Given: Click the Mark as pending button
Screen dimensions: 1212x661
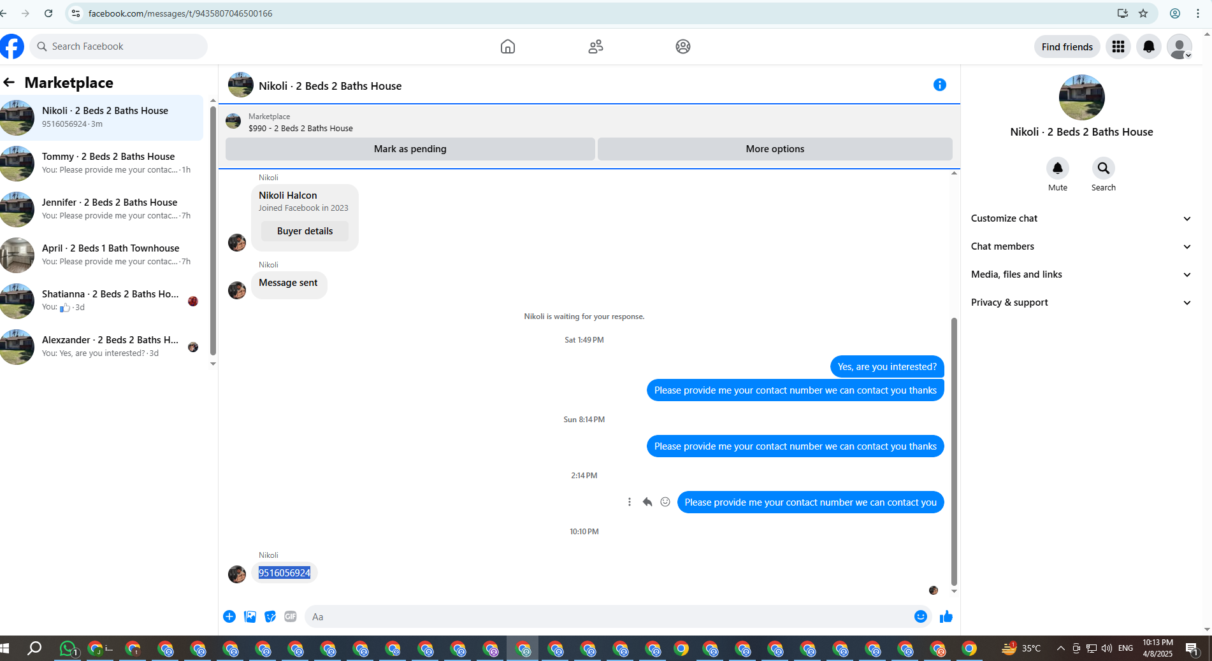Looking at the screenshot, I should 410,149.
